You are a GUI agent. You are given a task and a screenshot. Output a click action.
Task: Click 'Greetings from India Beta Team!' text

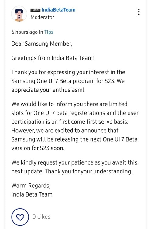pyautogui.click(x=53, y=58)
